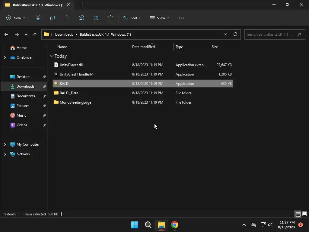Click the taskbar clock 11:27 PM
309x232 pixels.
click(287, 223)
